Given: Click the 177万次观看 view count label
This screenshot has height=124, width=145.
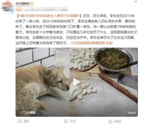Looking at the screenshot, I should [x=28, y=113].
